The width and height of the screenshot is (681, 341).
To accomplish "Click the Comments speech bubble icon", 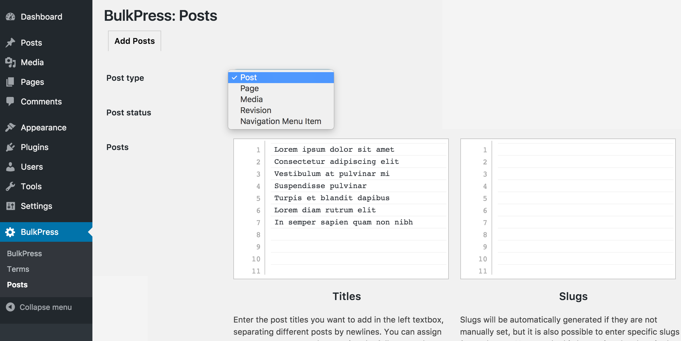I will [x=10, y=102].
